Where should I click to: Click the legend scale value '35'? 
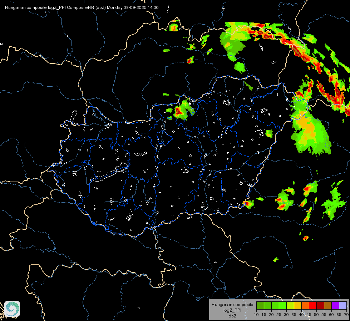coord(294,315)
